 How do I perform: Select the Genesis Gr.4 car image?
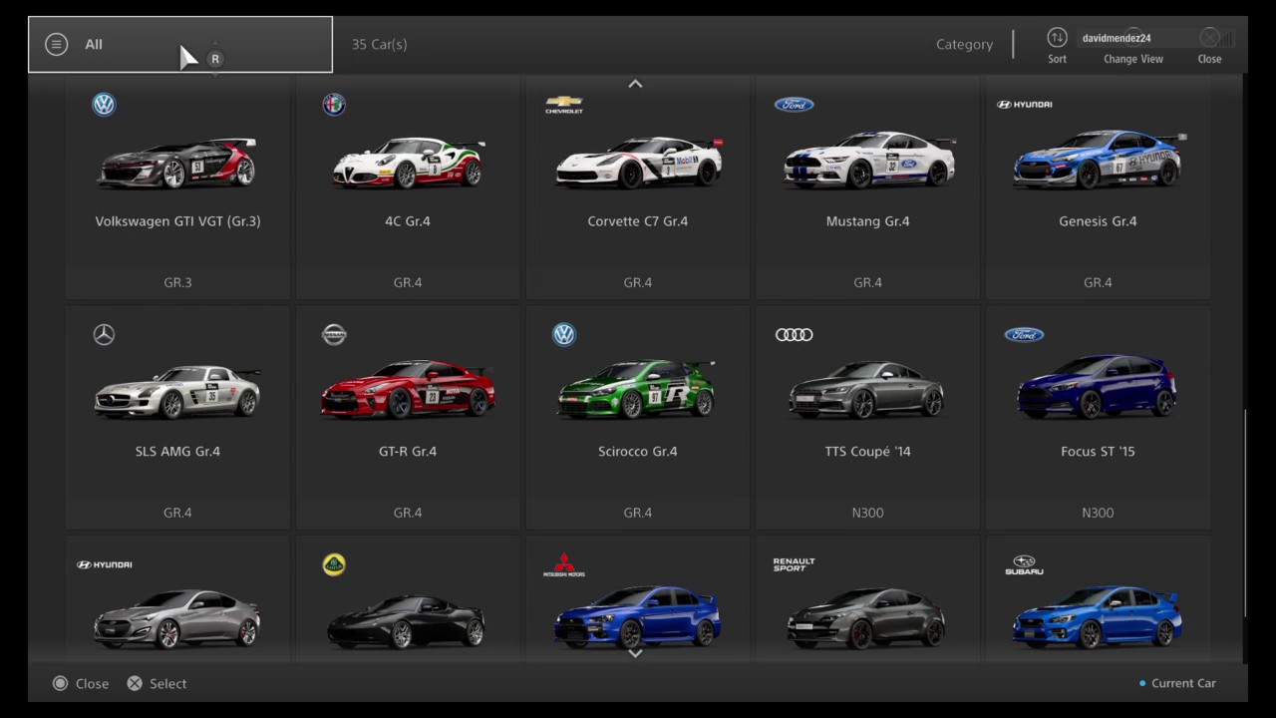[x=1099, y=160]
